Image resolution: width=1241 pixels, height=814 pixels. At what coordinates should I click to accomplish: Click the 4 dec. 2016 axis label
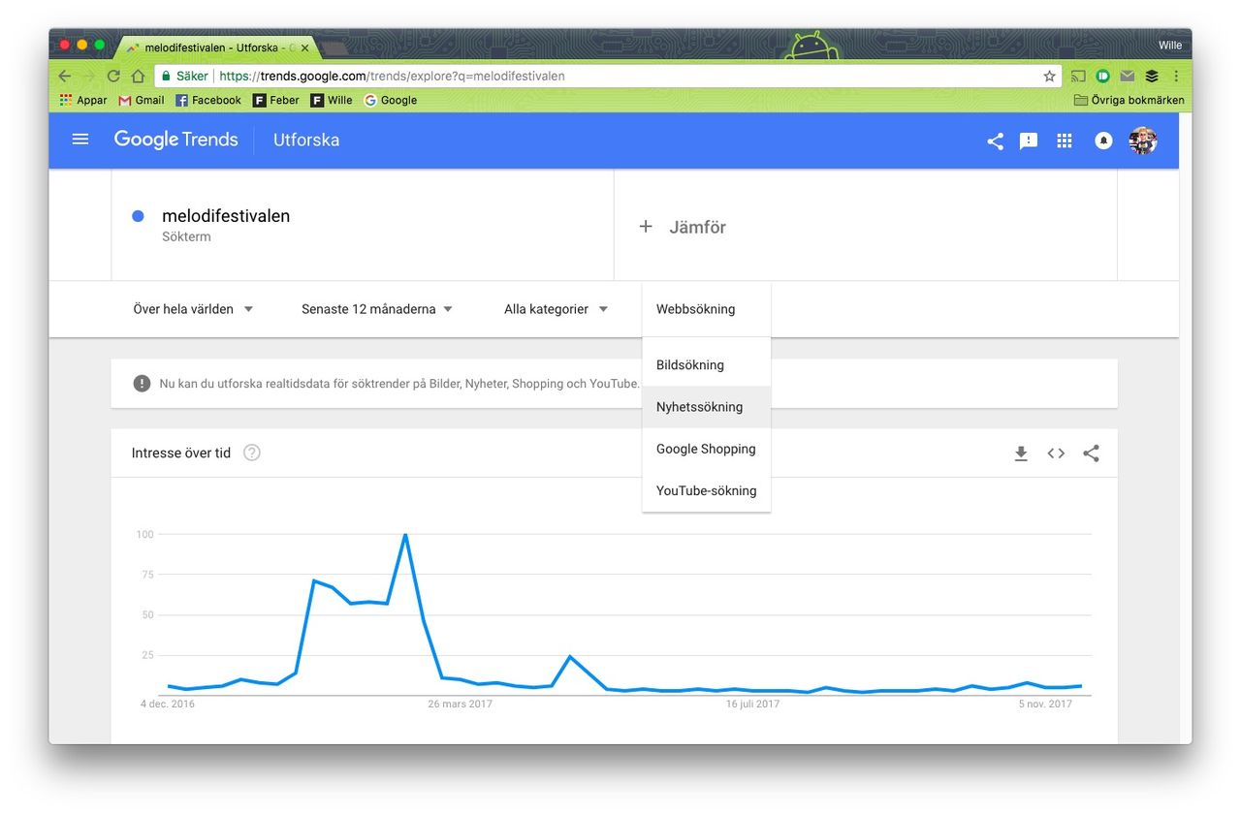167,704
